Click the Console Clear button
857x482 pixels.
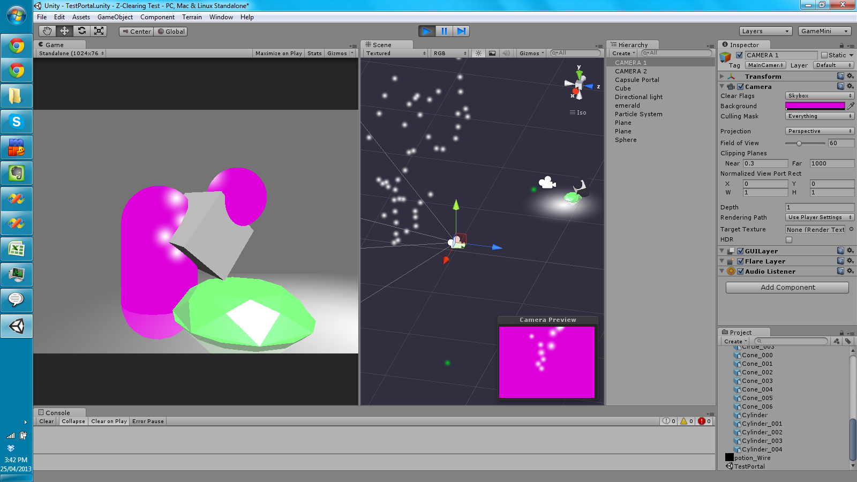(x=47, y=421)
